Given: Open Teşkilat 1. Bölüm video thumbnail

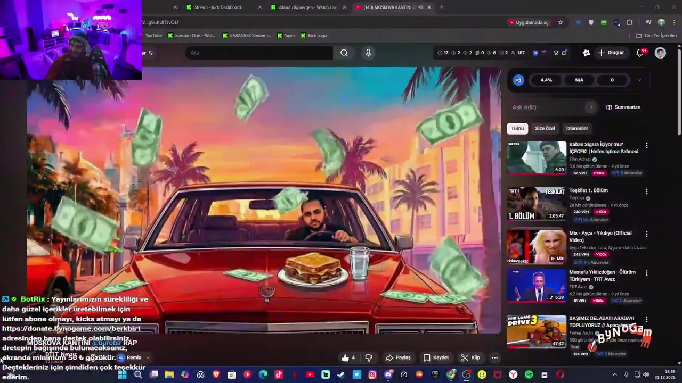Looking at the screenshot, I should (x=537, y=203).
